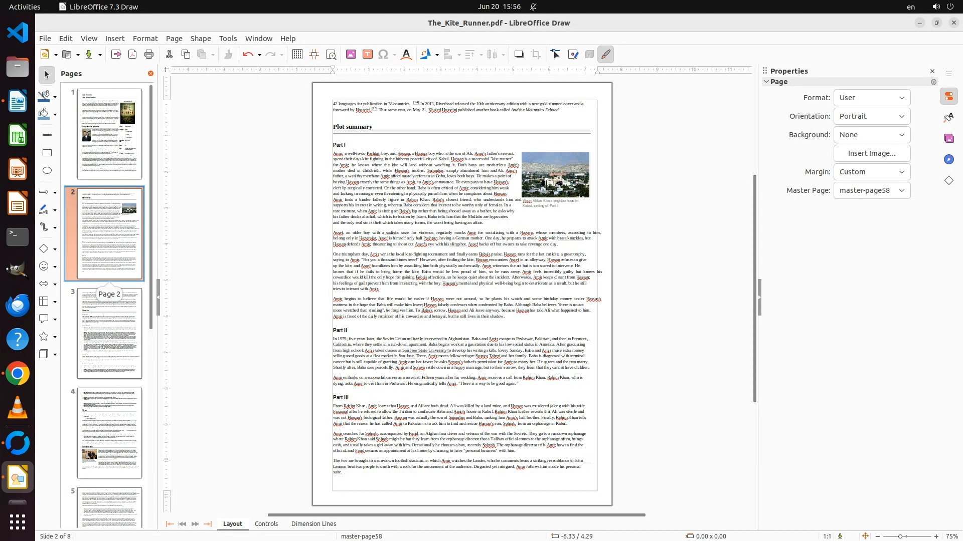Open the Master Page dropdown
This screenshot has height=541, width=963.
(x=872, y=190)
